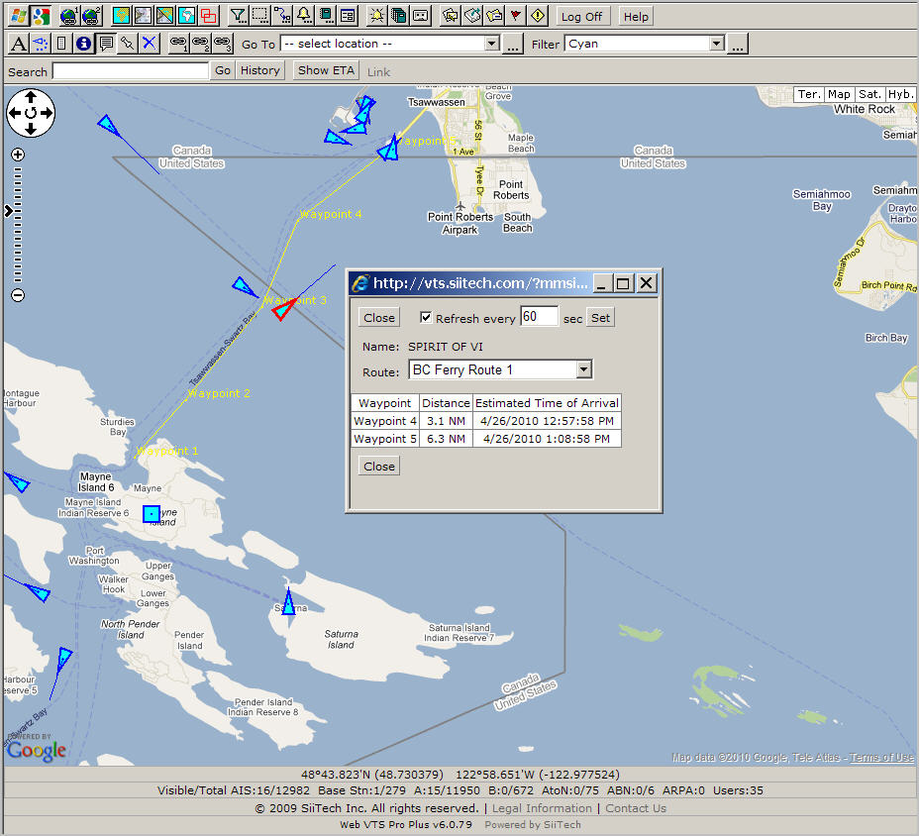
Task: Click the Show ETA button
Action: tap(326, 70)
